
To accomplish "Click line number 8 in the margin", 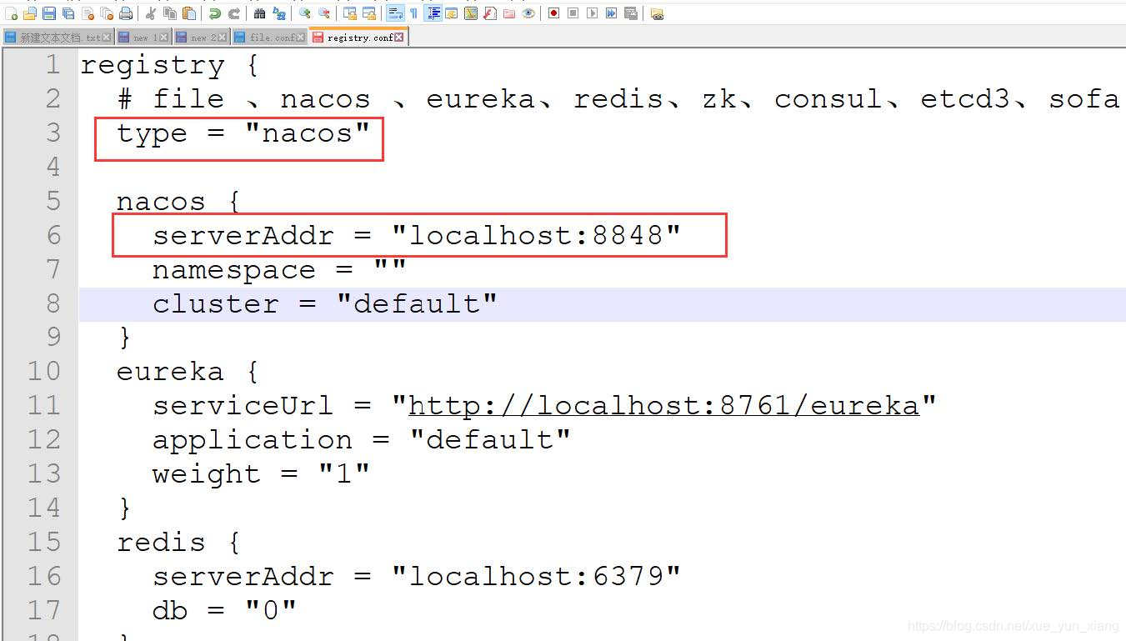I will pyautogui.click(x=53, y=304).
